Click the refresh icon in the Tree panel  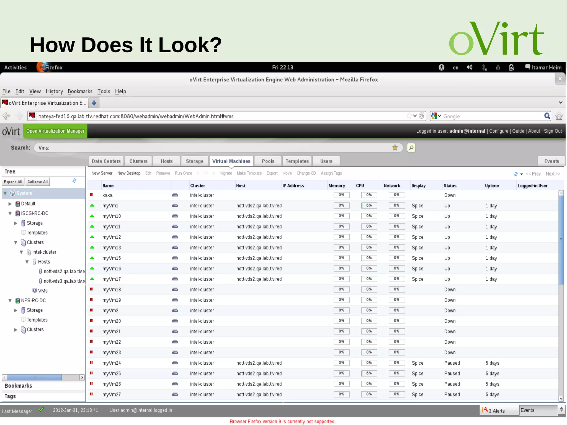(74, 181)
